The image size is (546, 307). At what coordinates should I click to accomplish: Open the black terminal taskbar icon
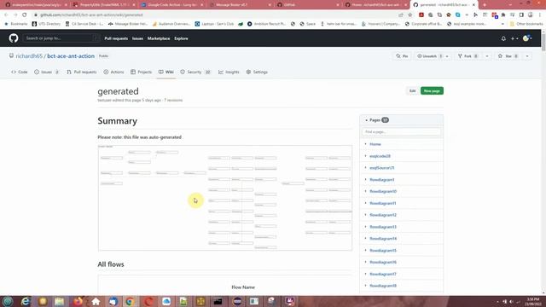[x=218, y=301]
